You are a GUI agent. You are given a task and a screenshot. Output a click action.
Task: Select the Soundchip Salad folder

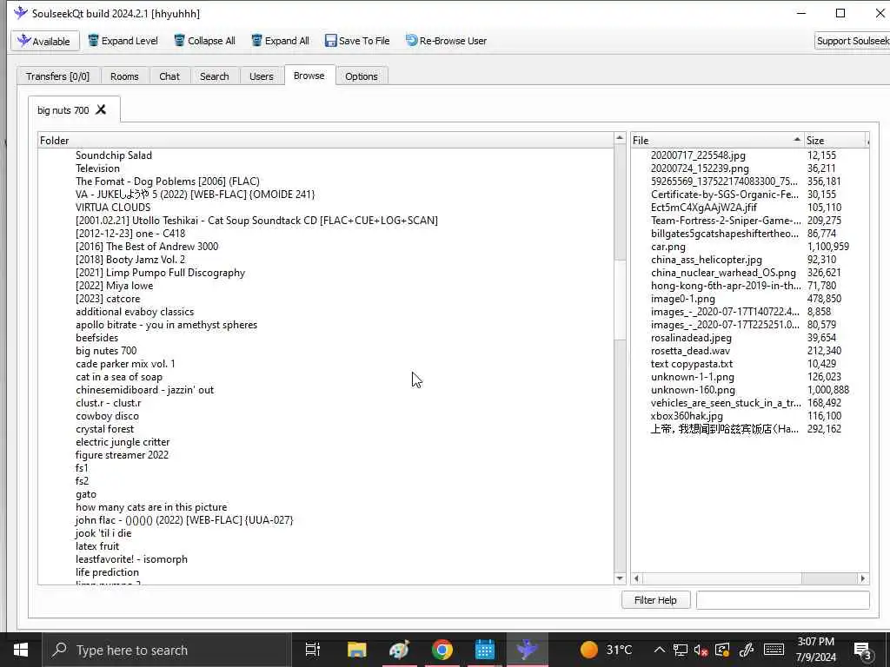114,155
